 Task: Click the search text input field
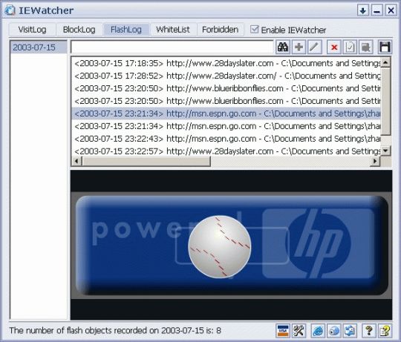pyautogui.click(x=172, y=47)
